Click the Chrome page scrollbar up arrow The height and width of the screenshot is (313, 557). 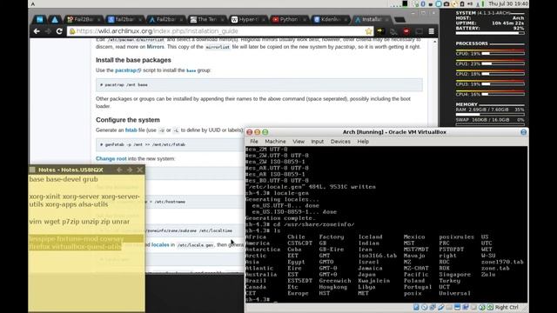click(x=435, y=42)
